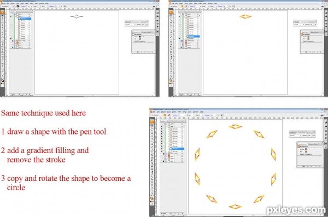The width and height of the screenshot is (328, 217).
Task: Open Window menu in circle-of-shapes window
Action: pyautogui.click(x=196, y=112)
